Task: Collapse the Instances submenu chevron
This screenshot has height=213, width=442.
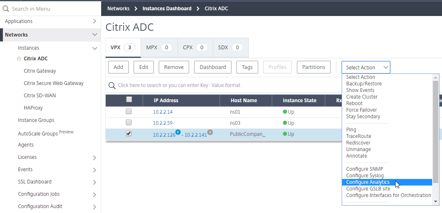Action: point(95,48)
